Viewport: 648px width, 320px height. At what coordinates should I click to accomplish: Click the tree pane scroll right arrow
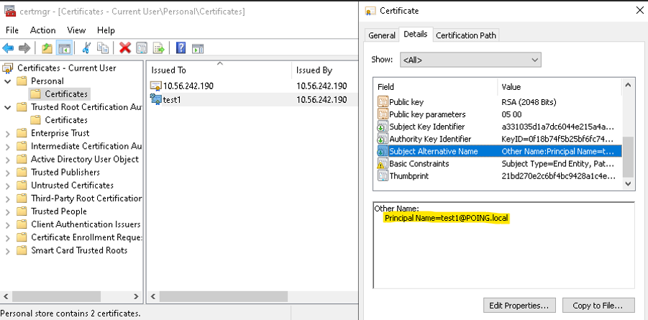(x=136, y=296)
